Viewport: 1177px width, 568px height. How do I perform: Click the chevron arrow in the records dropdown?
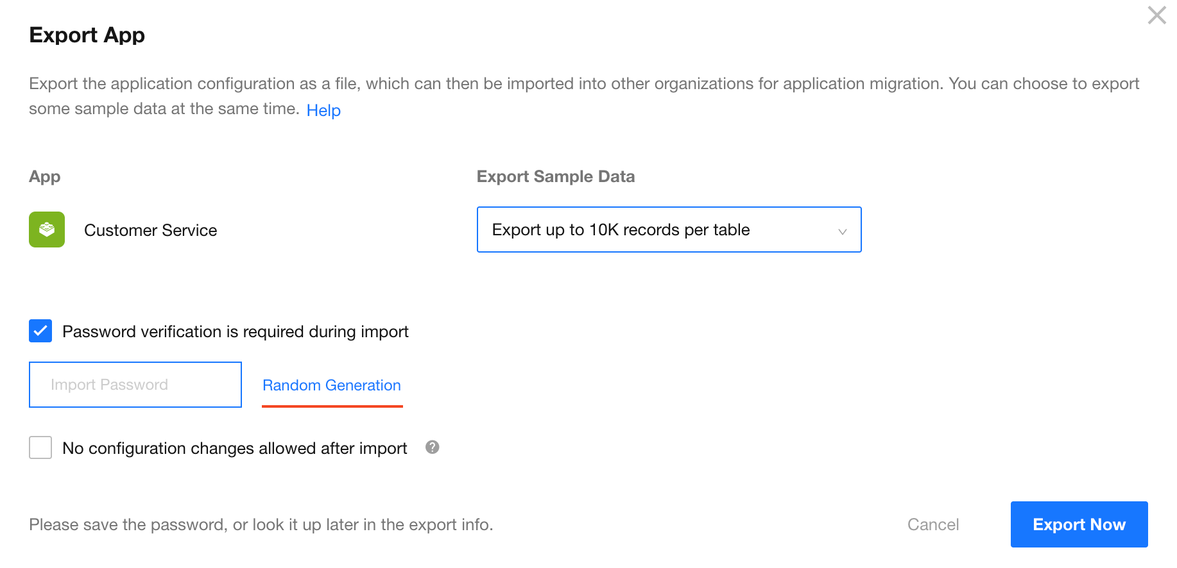[842, 231]
